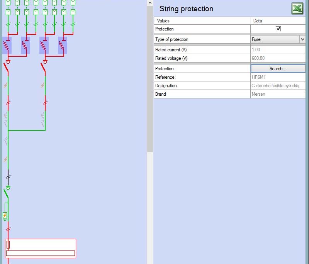This screenshot has width=309, height=264.
Task: Click the scrollbar up arrow
Action: (x=150, y=3)
